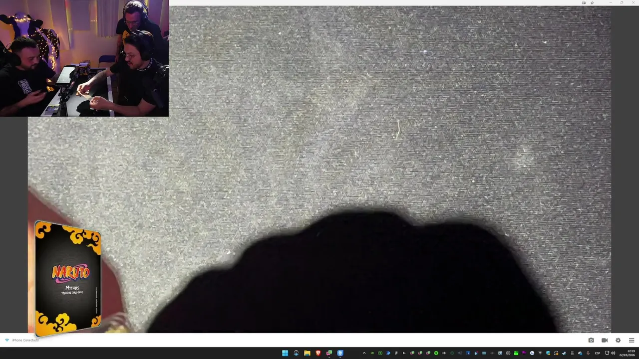The height and width of the screenshot is (359, 639).
Task: Open the blue screen-mirroring app in the taskbar
Action: point(340,353)
